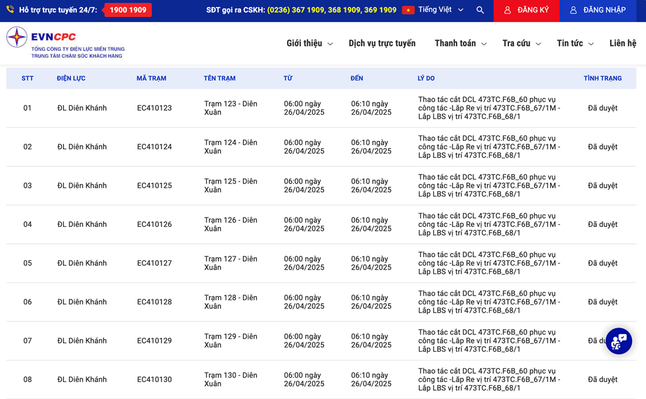Image resolution: width=646 pixels, height=399 pixels.
Task: Click row number 08
Action: [x=27, y=379]
